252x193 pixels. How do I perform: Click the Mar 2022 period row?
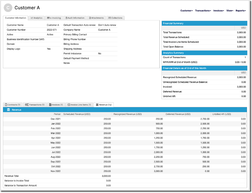click(x=125, y=133)
